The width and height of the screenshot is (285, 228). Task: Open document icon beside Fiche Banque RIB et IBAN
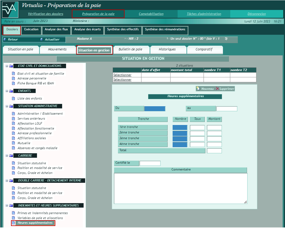[x=13, y=83]
